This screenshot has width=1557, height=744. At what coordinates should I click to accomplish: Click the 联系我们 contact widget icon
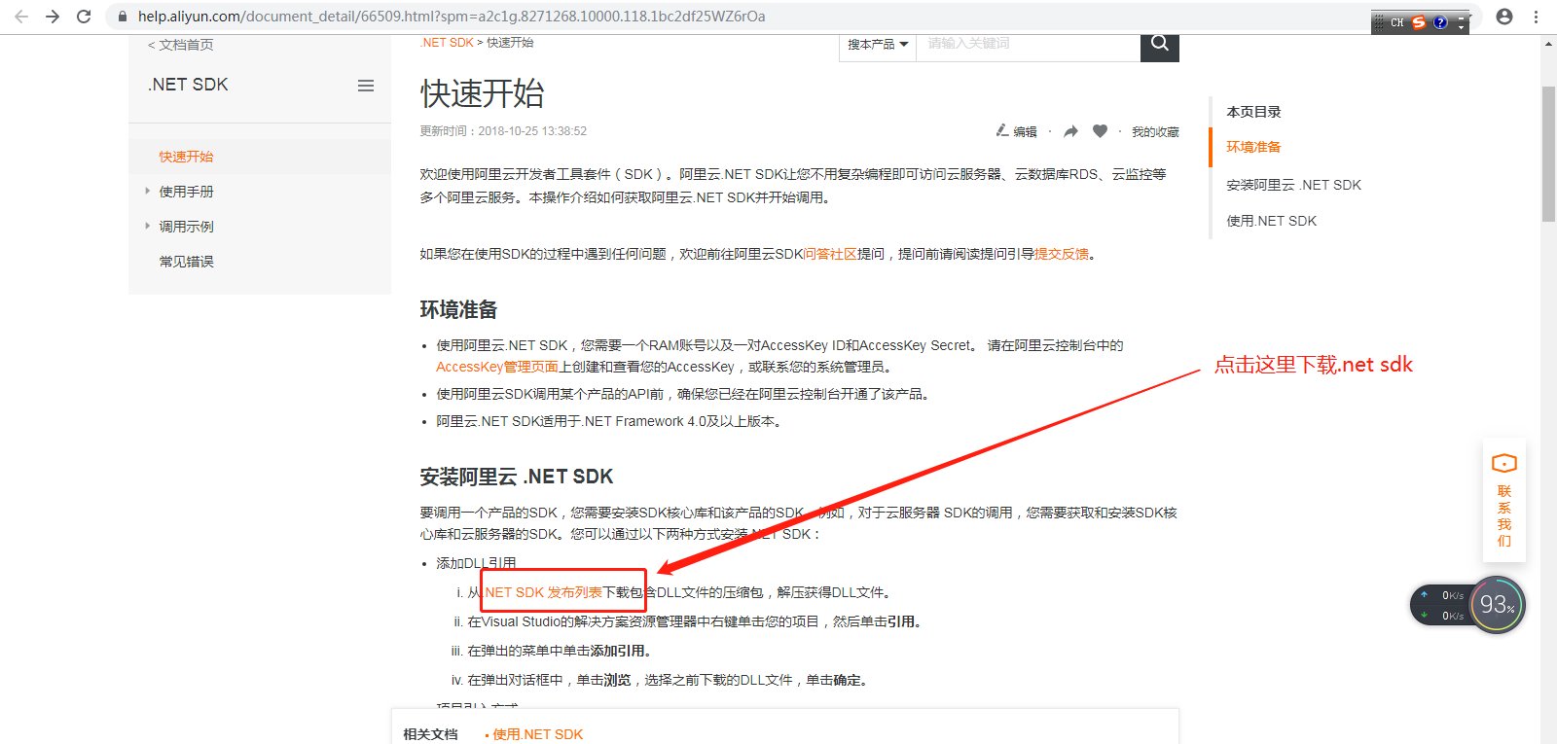pyautogui.click(x=1504, y=464)
